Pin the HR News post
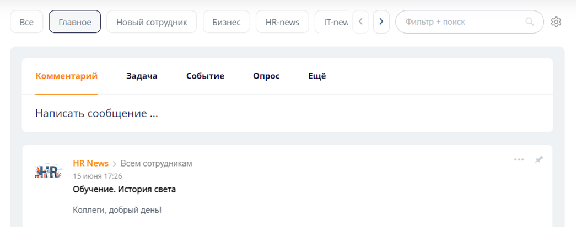 (539, 159)
